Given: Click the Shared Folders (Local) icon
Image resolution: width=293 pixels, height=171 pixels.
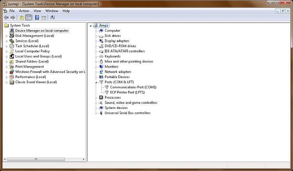Looking at the screenshot, I should (12, 61).
